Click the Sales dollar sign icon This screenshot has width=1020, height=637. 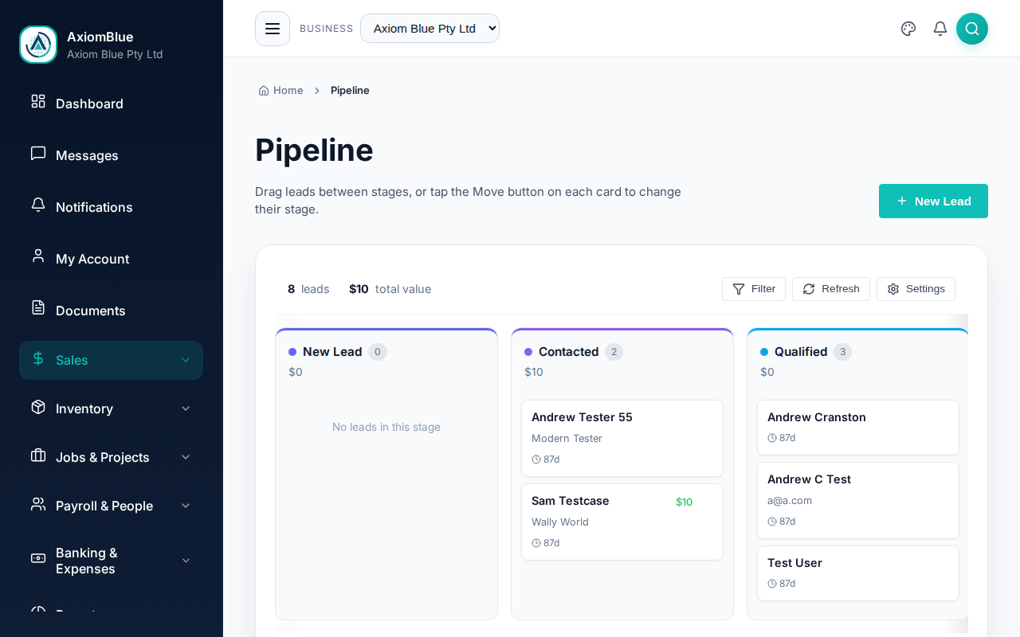pyautogui.click(x=38, y=358)
